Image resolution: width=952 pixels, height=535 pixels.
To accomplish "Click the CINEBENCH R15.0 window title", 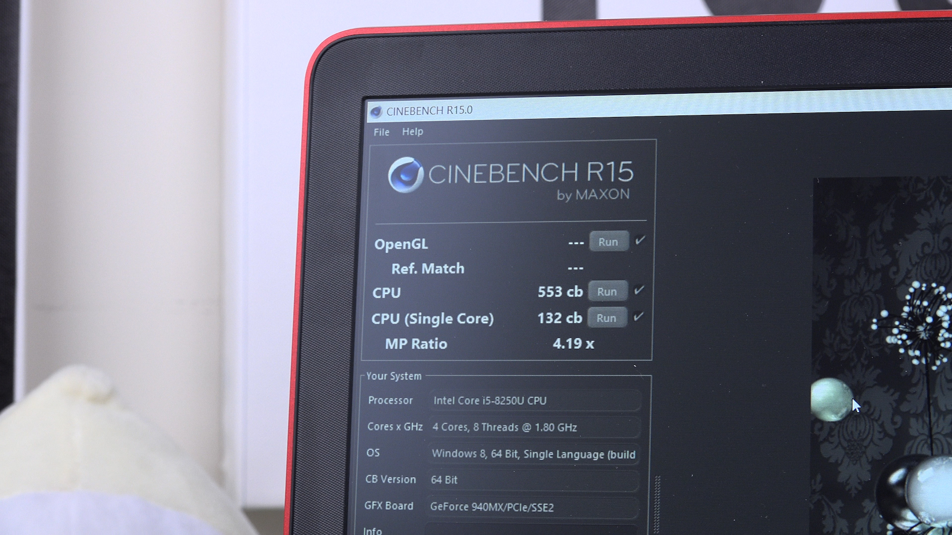I will tap(429, 110).
